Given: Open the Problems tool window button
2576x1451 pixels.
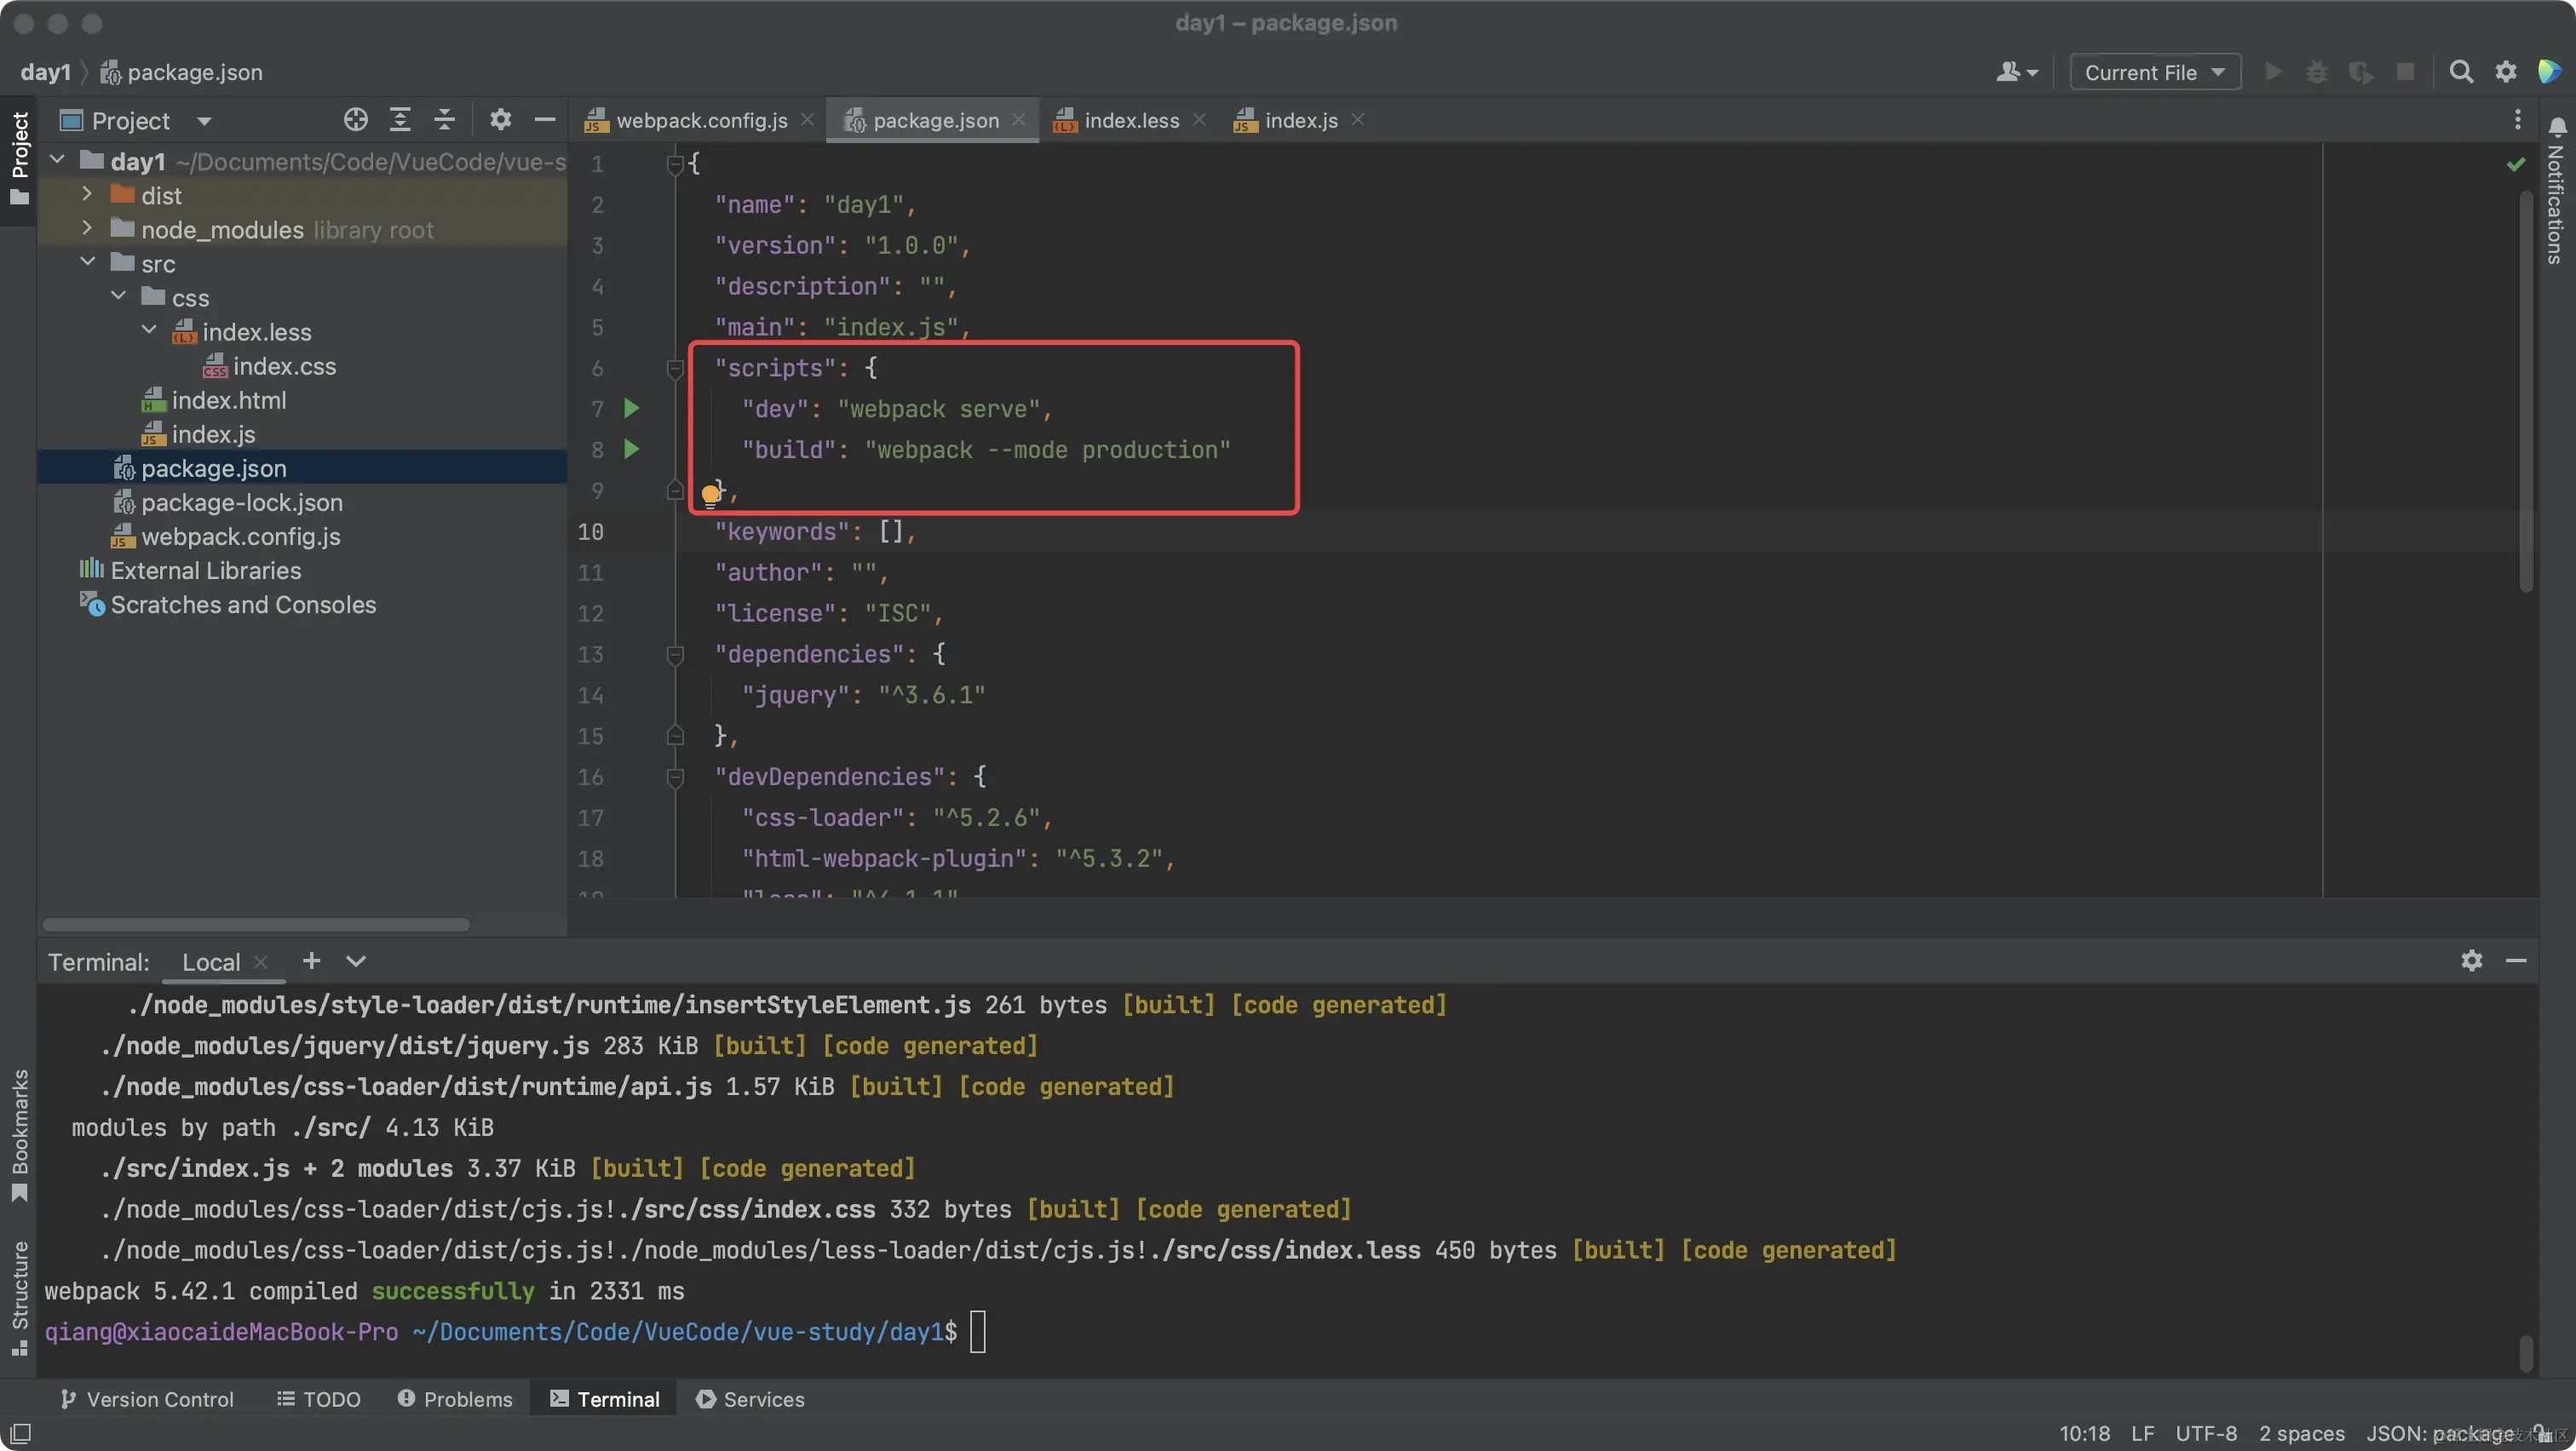Looking at the screenshot, I should click(x=455, y=1399).
